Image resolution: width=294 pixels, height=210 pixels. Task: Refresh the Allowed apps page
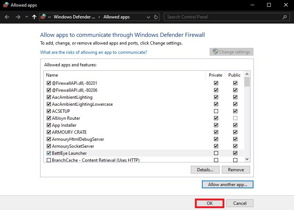(156, 17)
